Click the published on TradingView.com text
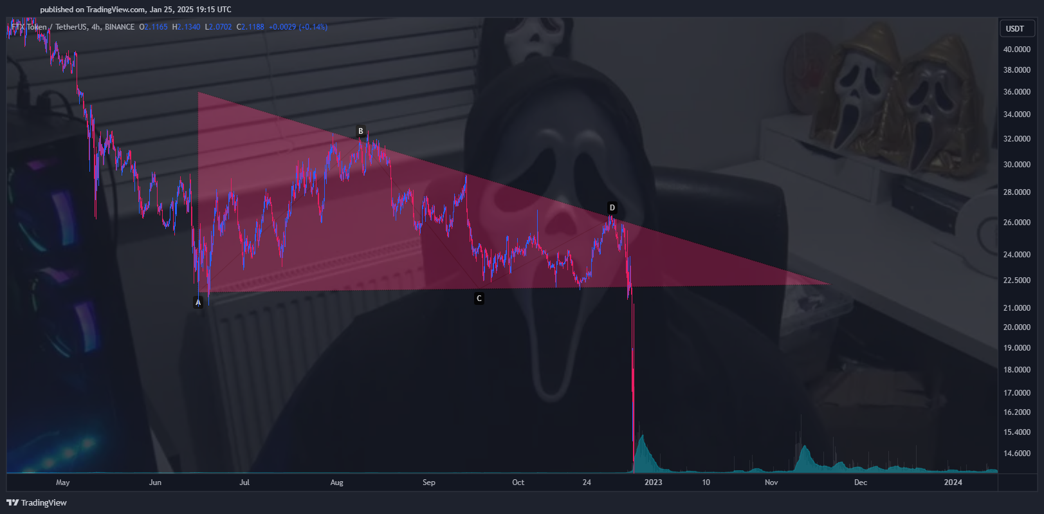Viewport: 1044px width, 514px height. (x=136, y=10)
